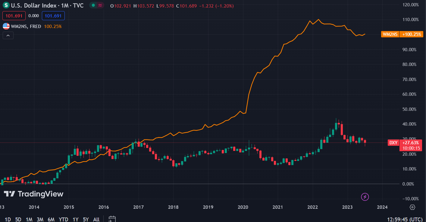Image resolution: width=426 pixels, height=222 pixels.
Task: Collapse the indicator legend with chevron
Action: [8, 36]
